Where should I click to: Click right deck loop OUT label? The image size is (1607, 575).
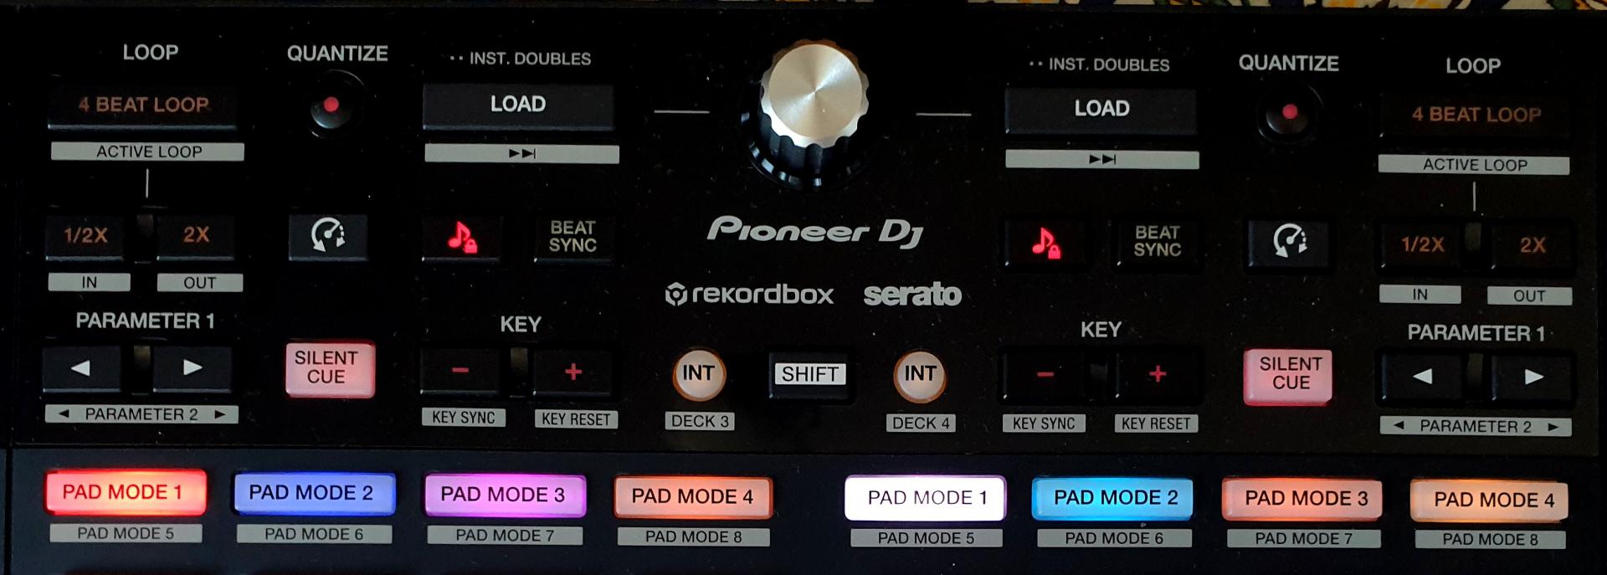pos(1529,295)
